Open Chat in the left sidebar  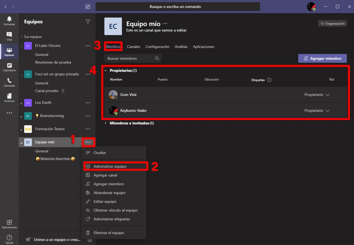point(9,36)
